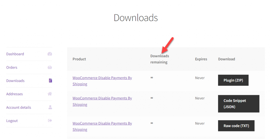The width and height of the screenshot is (270, 139).
Task: Open first WooCommerce Disable Payments By Shipping link
Action: [x=102, y=81]
